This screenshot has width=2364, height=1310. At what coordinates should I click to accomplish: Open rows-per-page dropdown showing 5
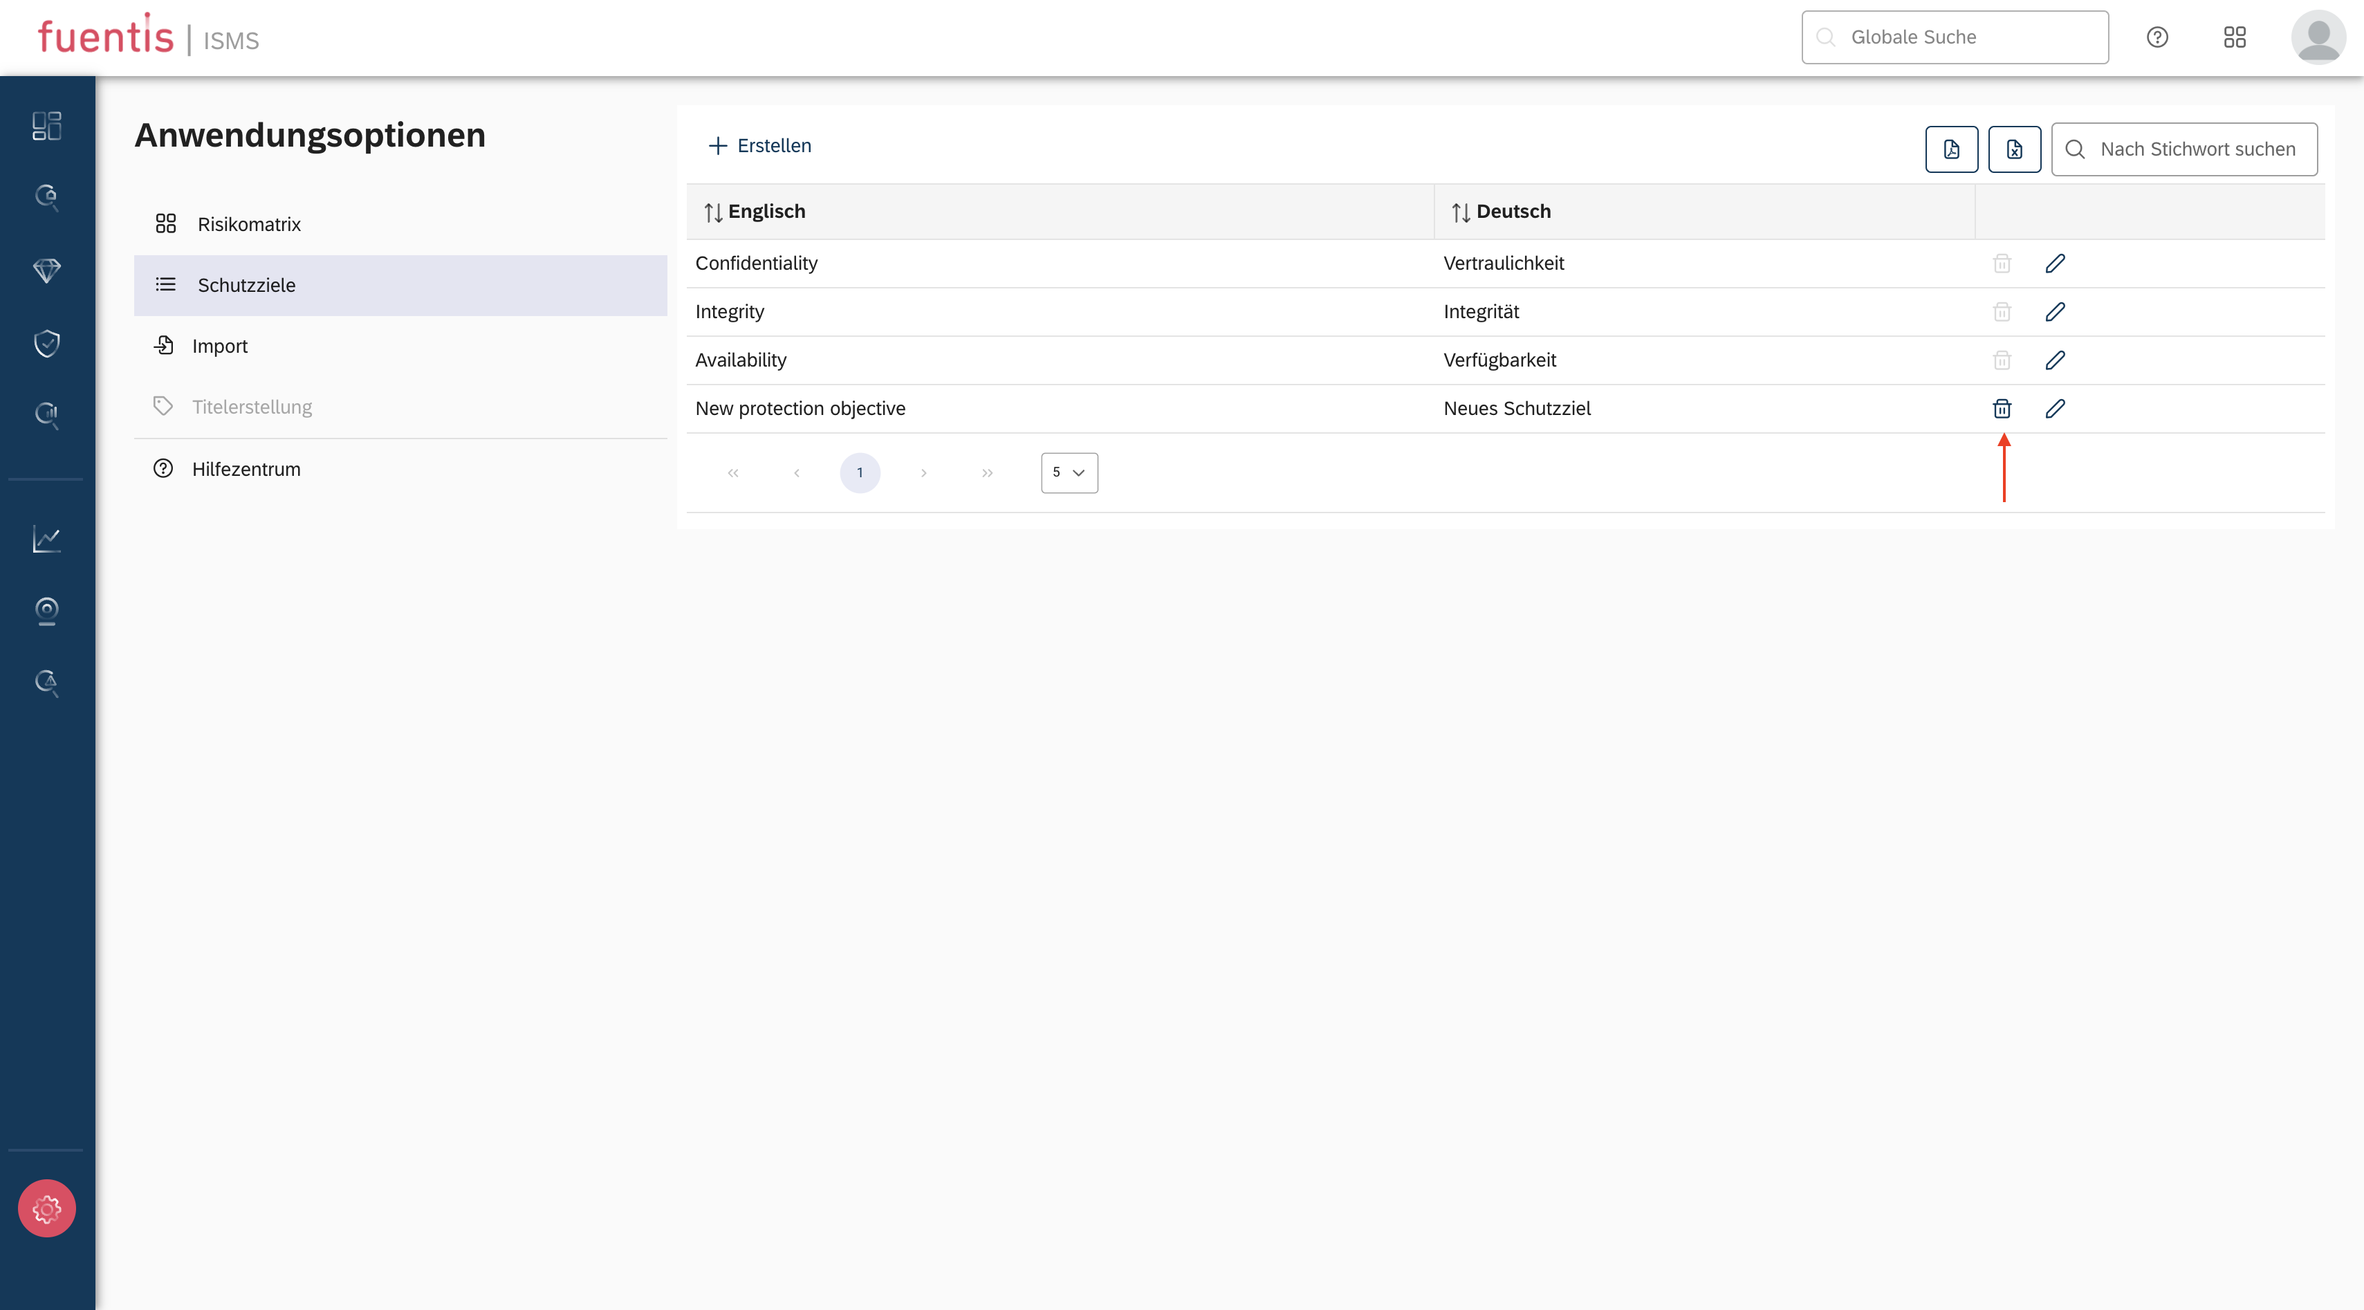tap(1069, 472)
